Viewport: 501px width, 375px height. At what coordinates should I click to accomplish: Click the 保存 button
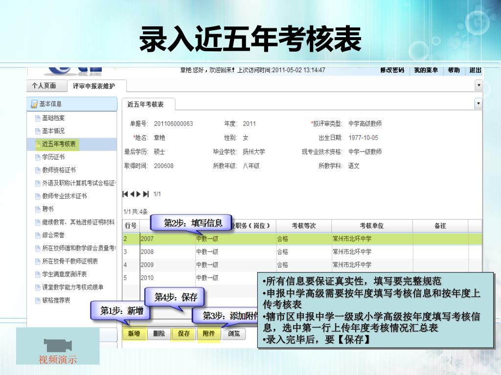point(184,333)
